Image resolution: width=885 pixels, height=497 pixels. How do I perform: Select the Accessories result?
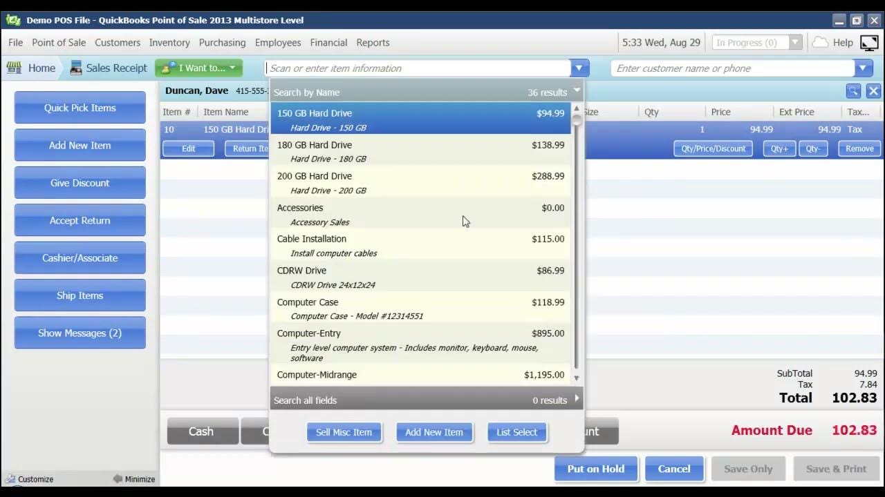[x=420, y=213]
